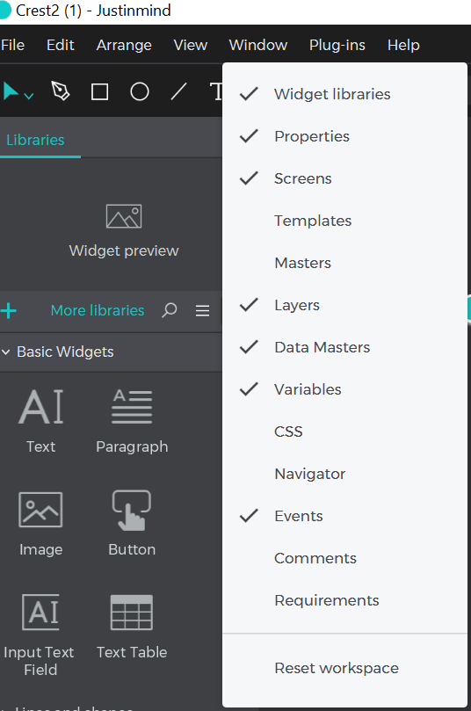Uncheck Variables panel
This screenshot has height=711, width=471.
(344, 389)
